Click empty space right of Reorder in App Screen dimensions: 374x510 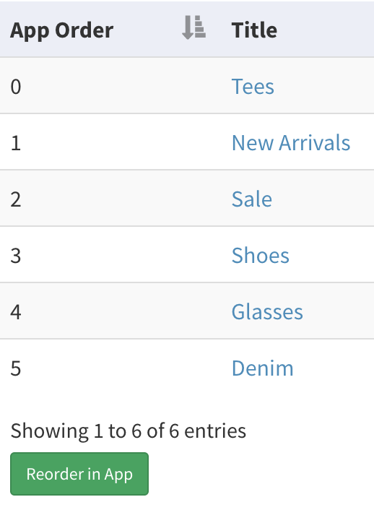[x=260, y=474]
